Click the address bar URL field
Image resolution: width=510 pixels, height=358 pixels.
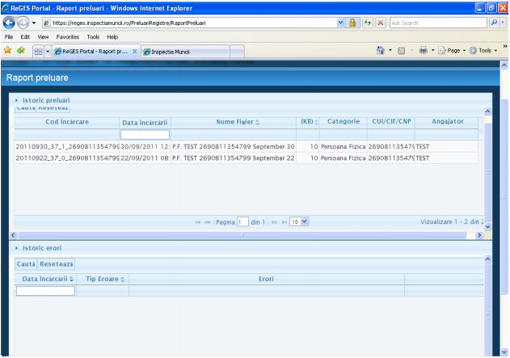pos(190,23)
